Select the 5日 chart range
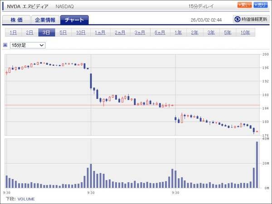 click(x=63, y=33)
